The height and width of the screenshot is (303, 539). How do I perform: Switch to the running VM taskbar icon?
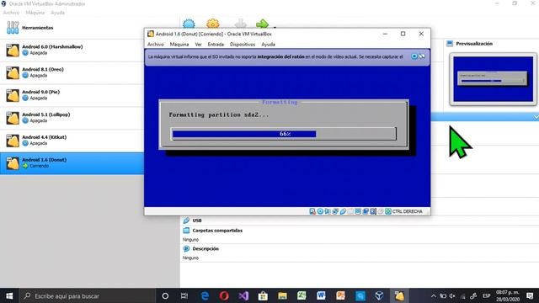[398, 295]
